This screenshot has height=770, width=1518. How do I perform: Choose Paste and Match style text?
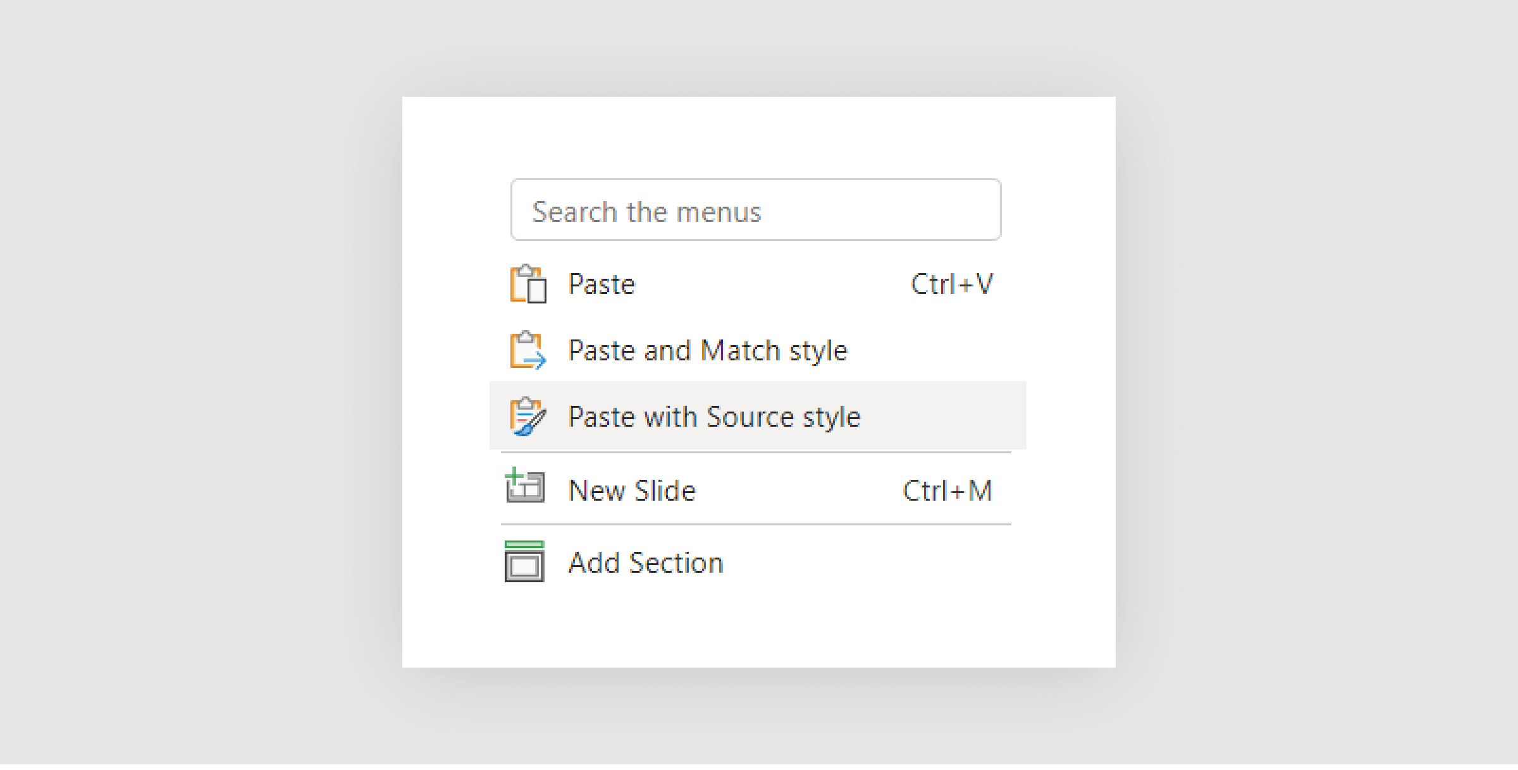pyautogui.click(x=708, y=351)
